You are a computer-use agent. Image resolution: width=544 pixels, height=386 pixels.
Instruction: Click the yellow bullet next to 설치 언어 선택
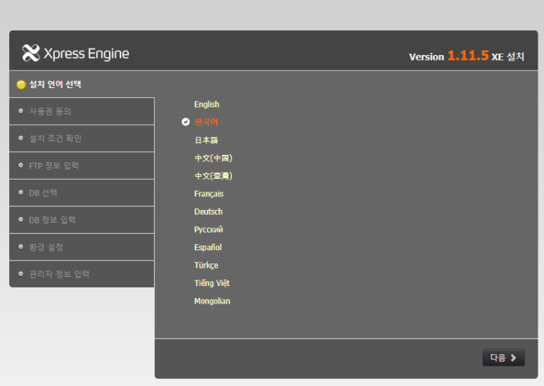pos(21,85)
